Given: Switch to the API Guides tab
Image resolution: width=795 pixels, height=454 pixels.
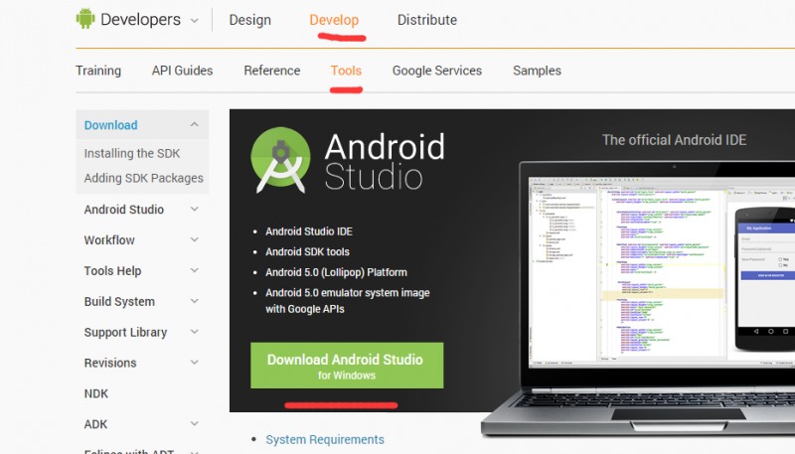Looking at the screenshot, I should click(182, 71).
